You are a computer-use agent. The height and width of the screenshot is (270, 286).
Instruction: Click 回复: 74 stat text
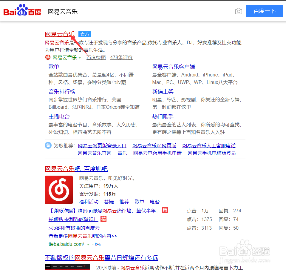point(228,219)
